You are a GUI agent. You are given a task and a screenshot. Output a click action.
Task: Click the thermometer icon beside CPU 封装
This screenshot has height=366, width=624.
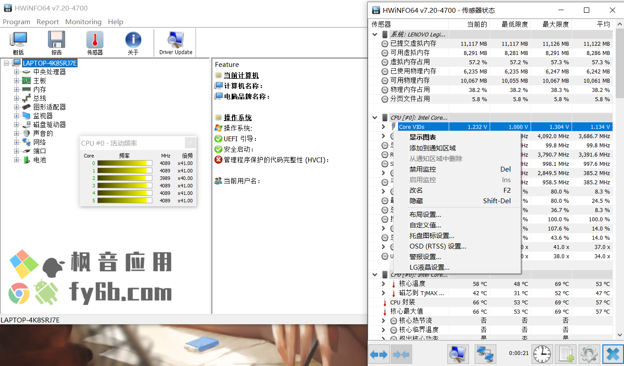click(x=385, y=302)
